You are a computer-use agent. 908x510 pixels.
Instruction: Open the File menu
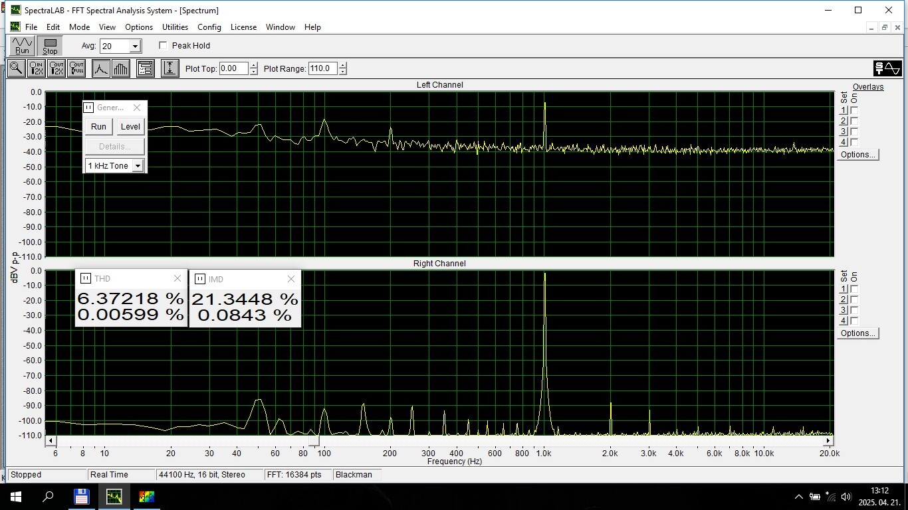31,27
